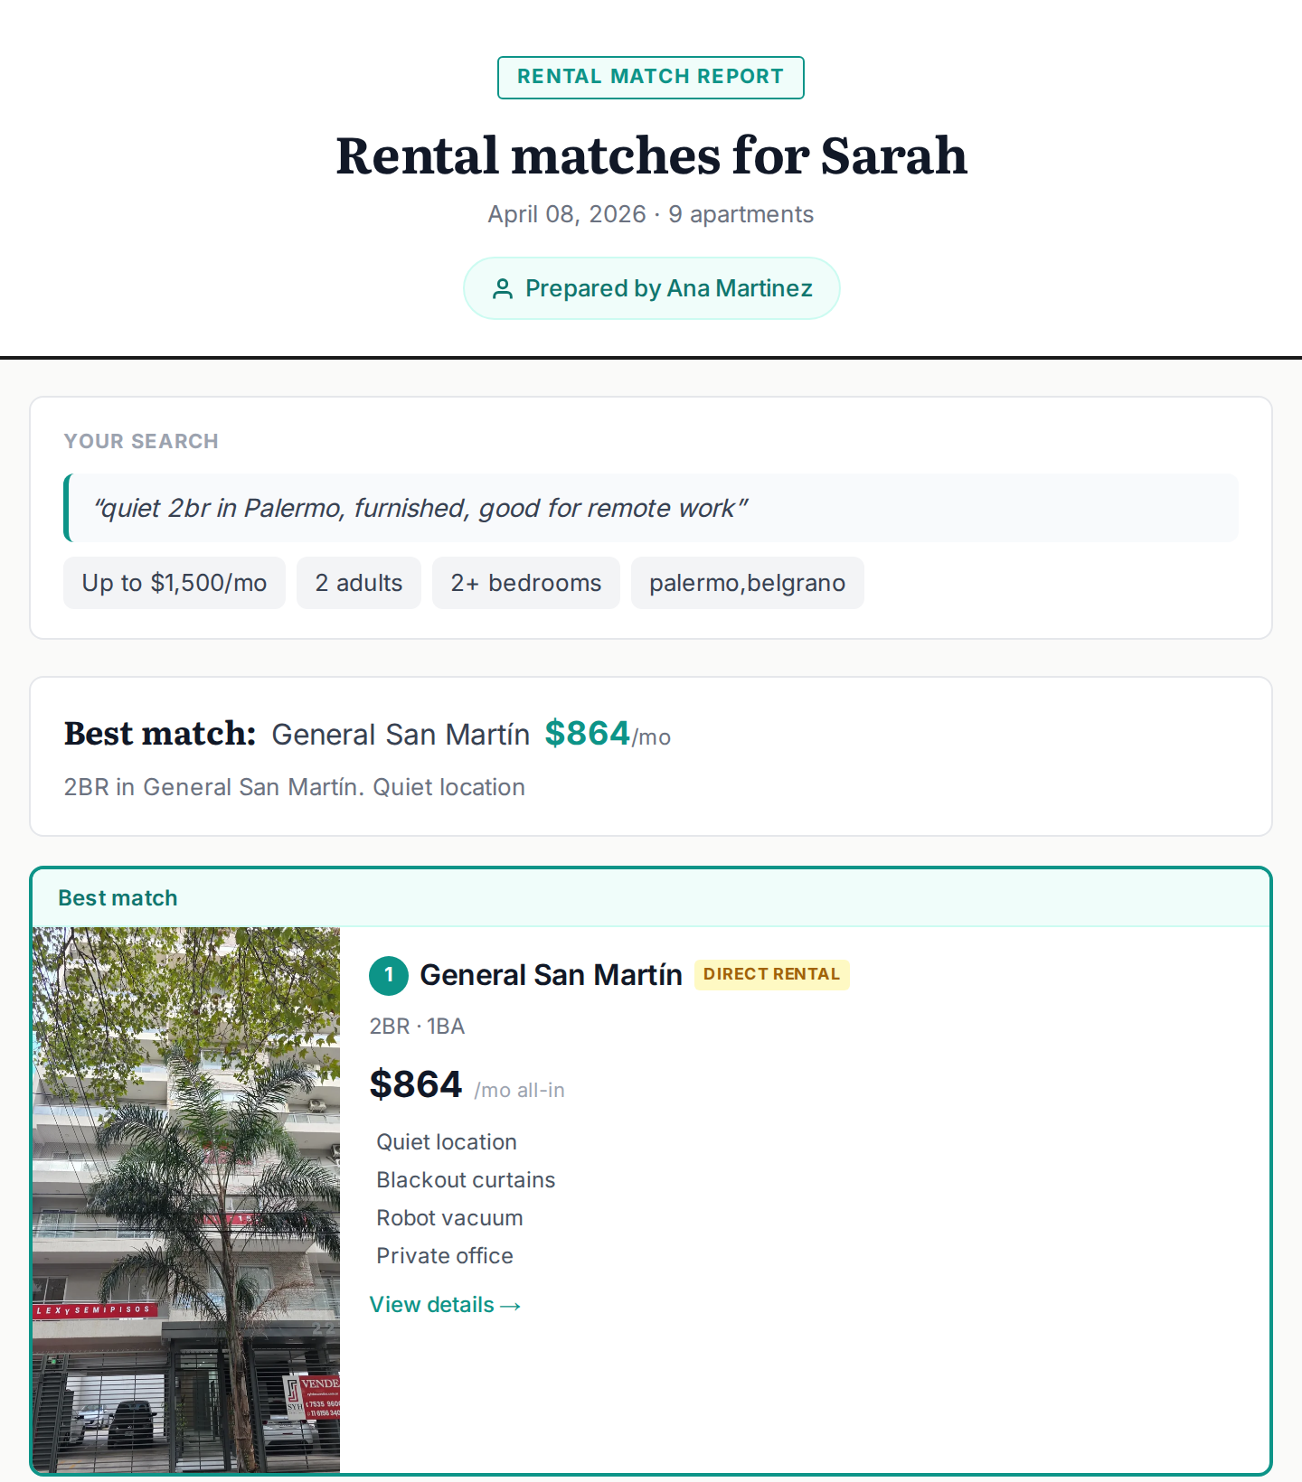
Task: Select the 'palermo,belgrano' neighborhood chip
Action: [x=747, y=583]
